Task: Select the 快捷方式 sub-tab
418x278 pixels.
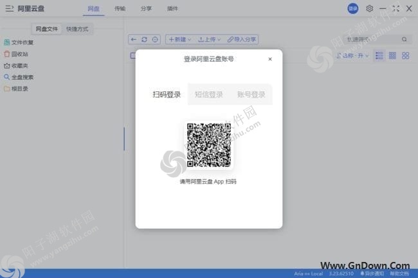Action: point(77,29)
